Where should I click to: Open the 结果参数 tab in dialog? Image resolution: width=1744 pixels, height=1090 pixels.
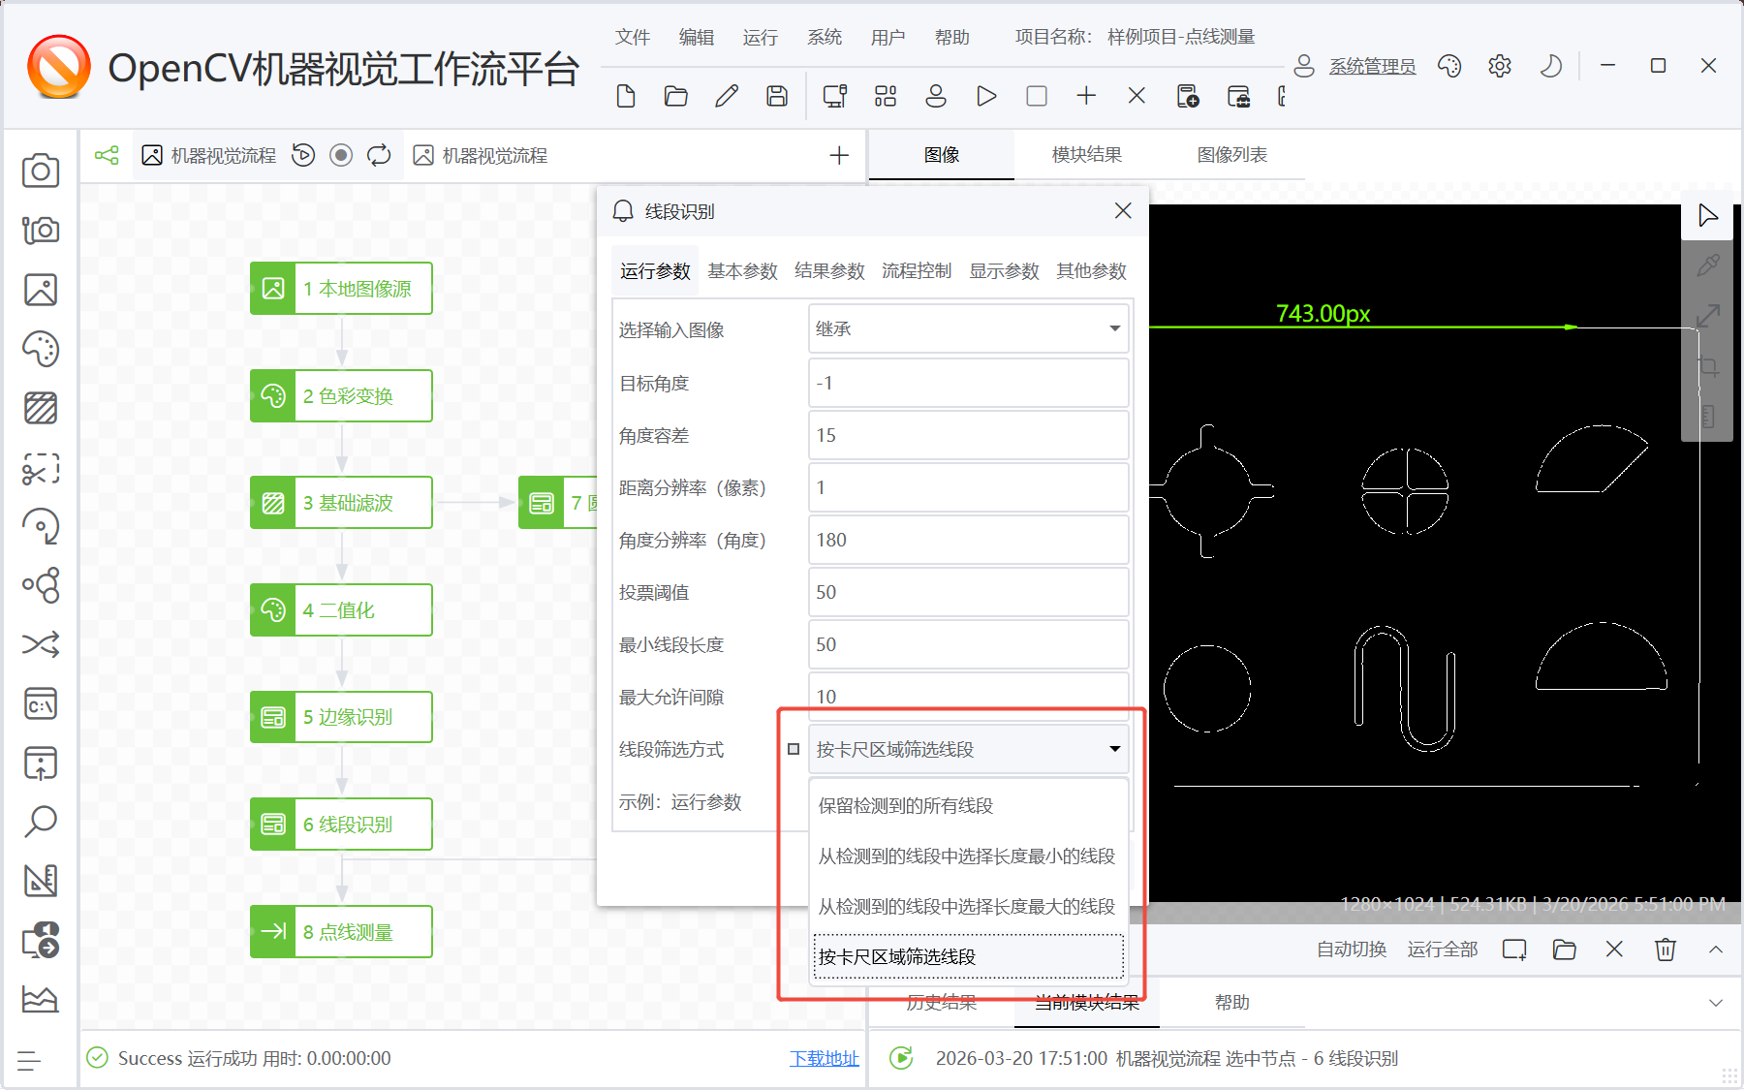click(830, 271)
